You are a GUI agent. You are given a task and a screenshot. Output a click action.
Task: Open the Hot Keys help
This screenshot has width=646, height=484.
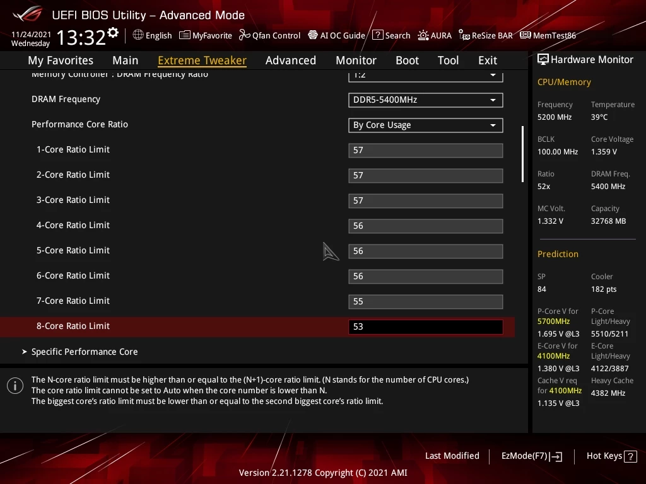tap(611, 456)
